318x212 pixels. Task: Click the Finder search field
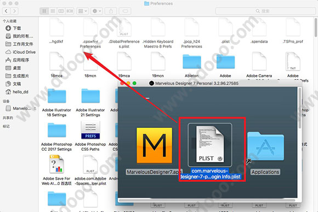[x=265, y=11]
